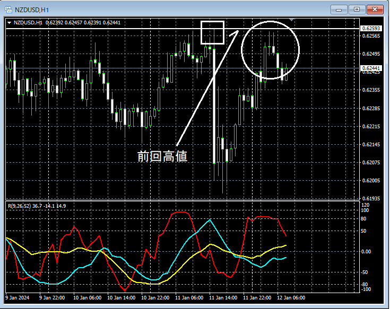Click the 11 Jan 14:00 time axis label

(x=223, y=297)
